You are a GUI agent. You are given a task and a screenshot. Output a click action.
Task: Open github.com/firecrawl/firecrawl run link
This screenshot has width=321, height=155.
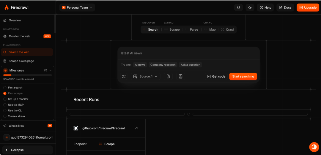point(104,128)
